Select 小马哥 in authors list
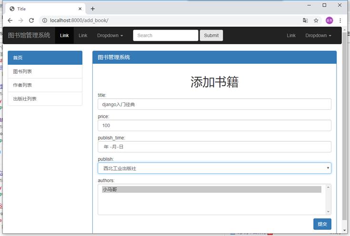Image resolution: width=350 pixels, height=236 pixels. (211, 189)
